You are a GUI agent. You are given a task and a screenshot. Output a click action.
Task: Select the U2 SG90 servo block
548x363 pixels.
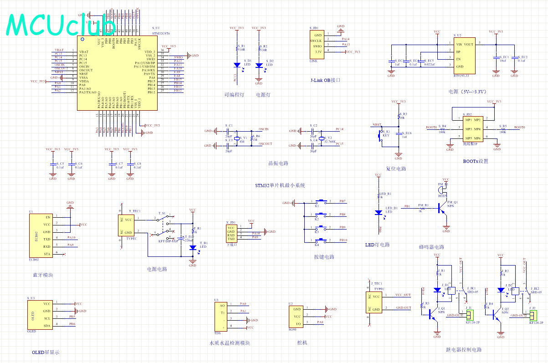tap(296, 317)
